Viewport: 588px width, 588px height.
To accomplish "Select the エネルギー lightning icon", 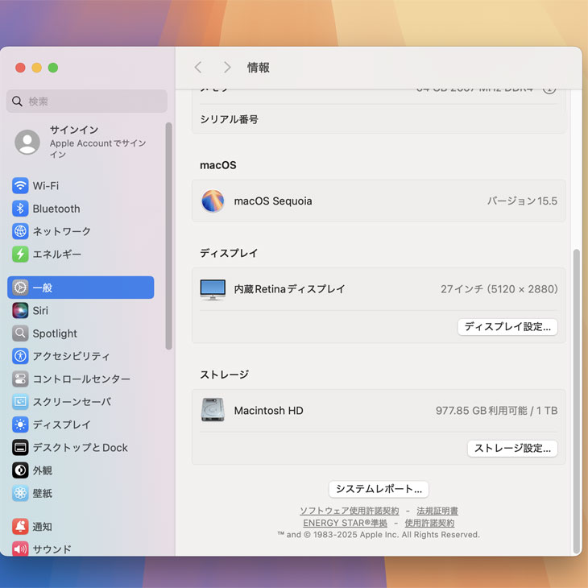I will 20,255.
